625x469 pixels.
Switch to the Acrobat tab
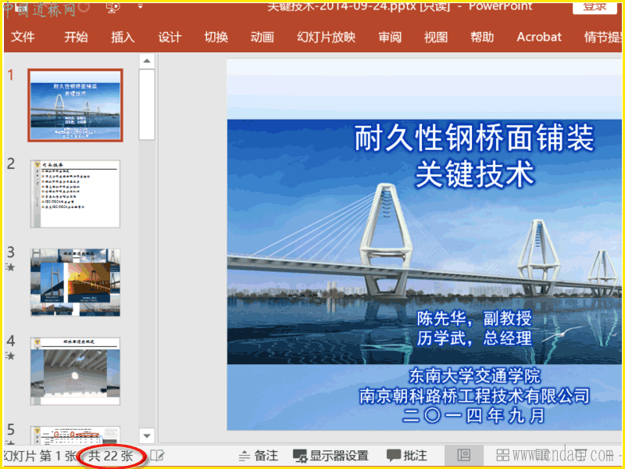539,37
